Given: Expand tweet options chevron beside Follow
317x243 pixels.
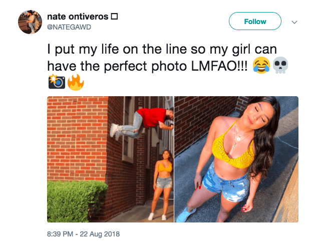Looking at the screenshot, I should 294,22.
